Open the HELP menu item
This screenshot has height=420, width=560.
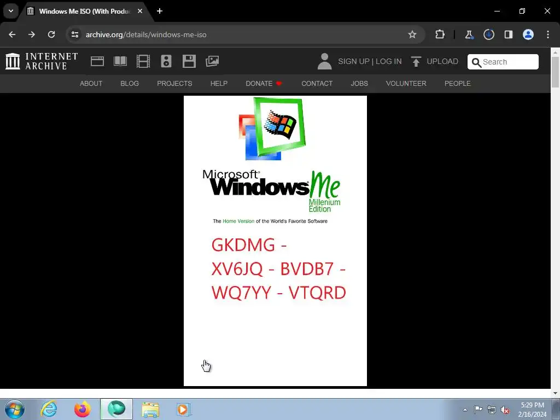219,84
